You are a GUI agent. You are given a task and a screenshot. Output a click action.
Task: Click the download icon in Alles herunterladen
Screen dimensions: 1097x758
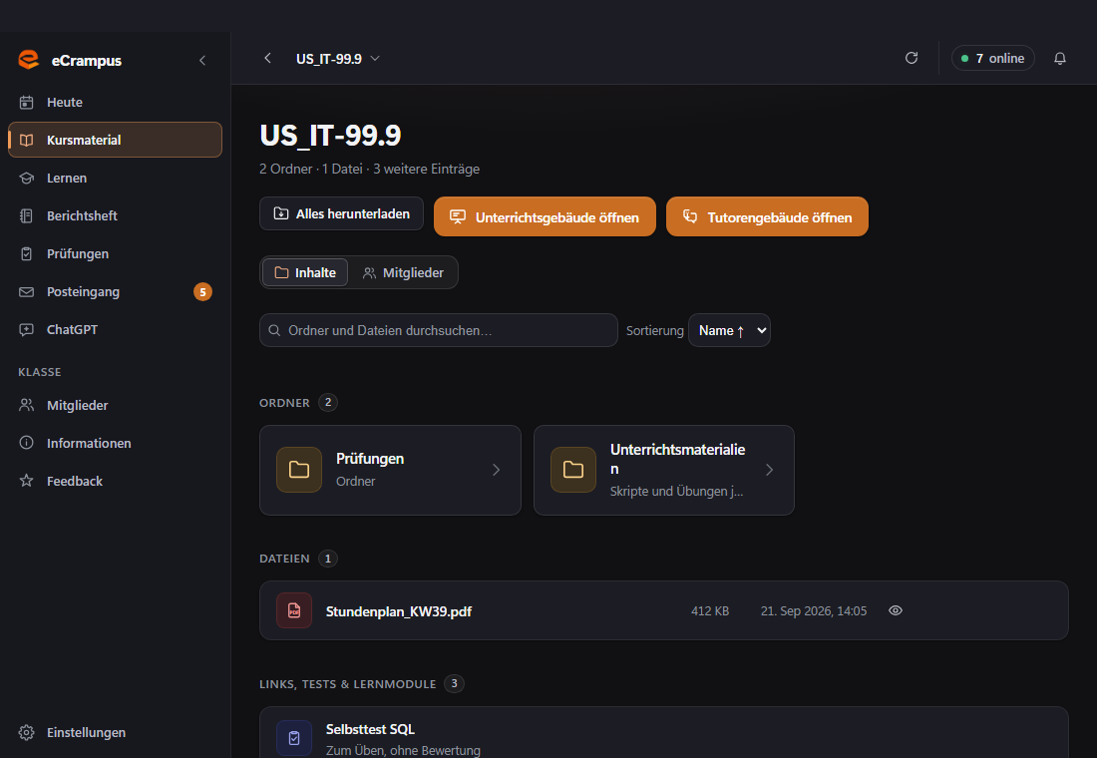[x=280, y=213]
